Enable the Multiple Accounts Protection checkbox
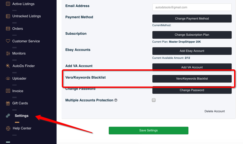Viewport: 243px width, 144px height. (x=154, y=100)
